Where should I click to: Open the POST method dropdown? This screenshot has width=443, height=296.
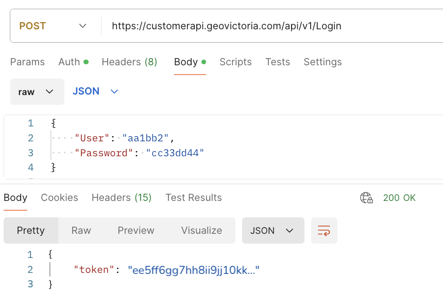(53, 26)
